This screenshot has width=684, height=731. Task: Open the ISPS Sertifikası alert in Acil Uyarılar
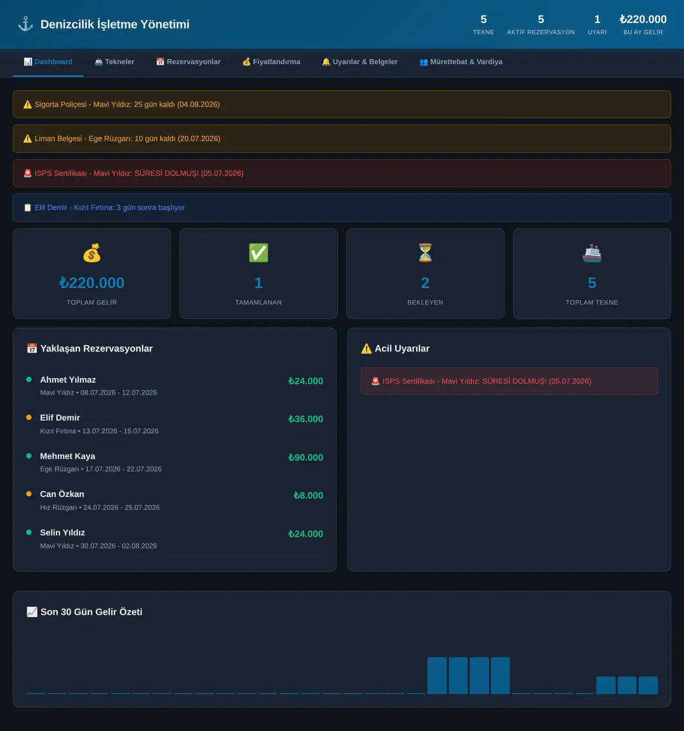tap(509, 381)
